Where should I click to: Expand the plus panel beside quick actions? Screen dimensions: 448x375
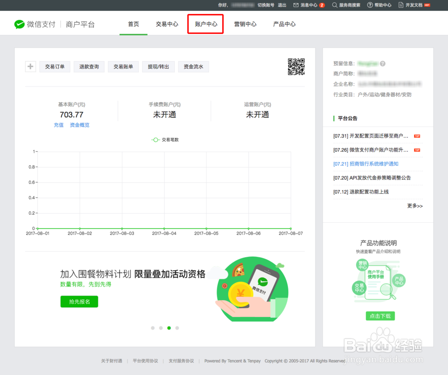tap(30, 66)
